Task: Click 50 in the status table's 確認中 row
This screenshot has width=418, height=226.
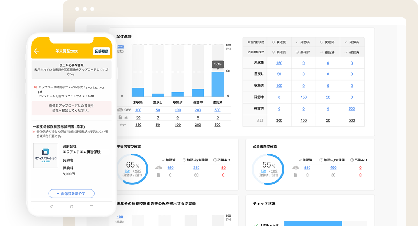Action: pos(328,97)
